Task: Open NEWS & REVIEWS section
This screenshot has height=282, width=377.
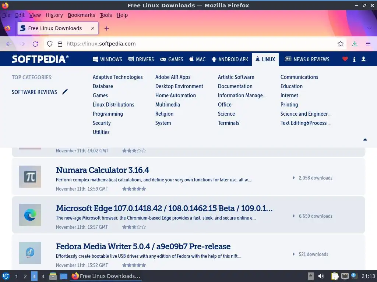Action: point(307,59)
